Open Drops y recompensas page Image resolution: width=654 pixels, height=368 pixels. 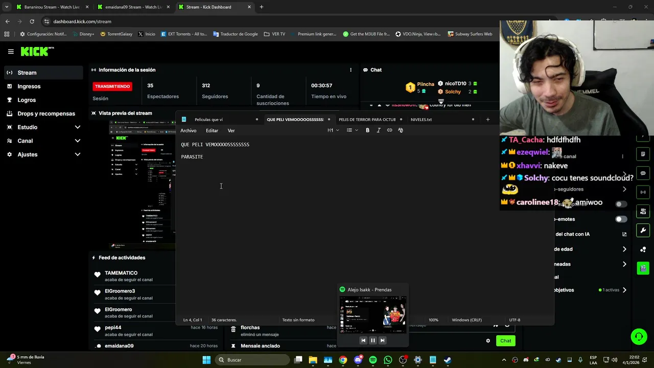(43, 113)
